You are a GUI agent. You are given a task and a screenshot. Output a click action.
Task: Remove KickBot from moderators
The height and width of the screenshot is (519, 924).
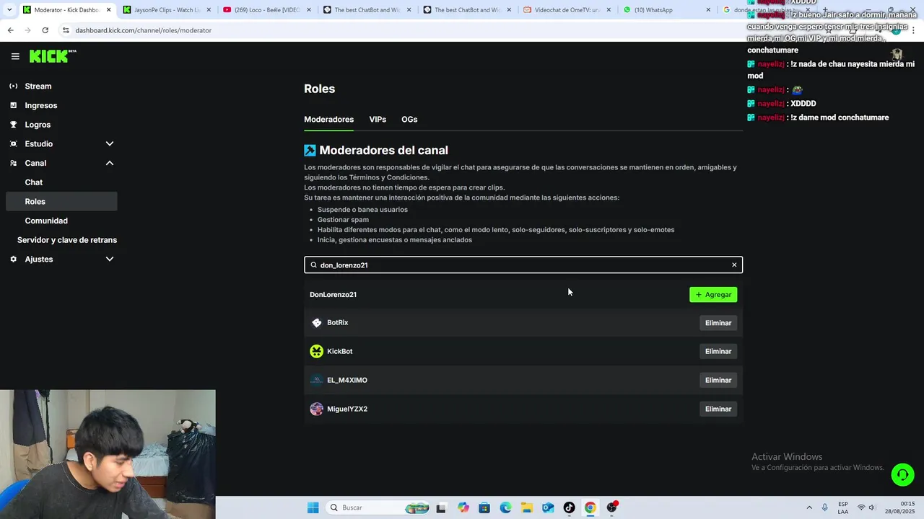click(x=718, y=351)
